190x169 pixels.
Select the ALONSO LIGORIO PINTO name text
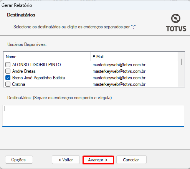(x=36, y=65)
